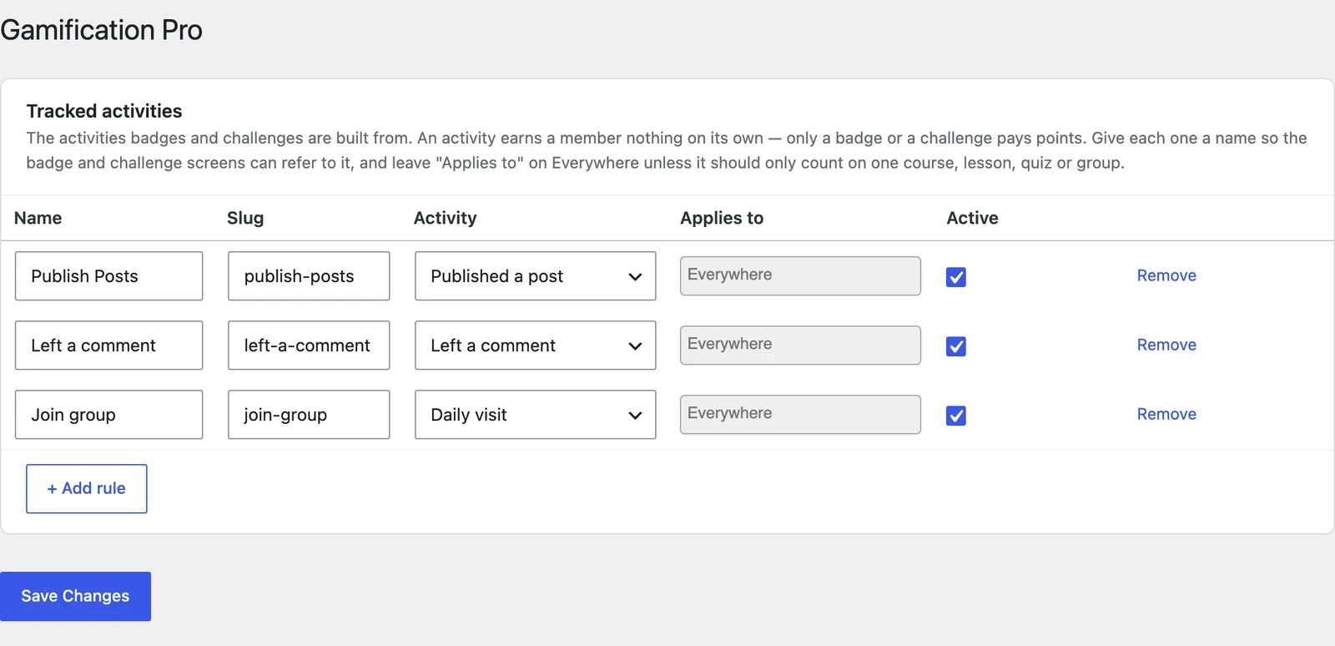The width and height of the screenshot is (1335, 646).
Task: Save Changes to gamification settings
Action: [75, 596]
